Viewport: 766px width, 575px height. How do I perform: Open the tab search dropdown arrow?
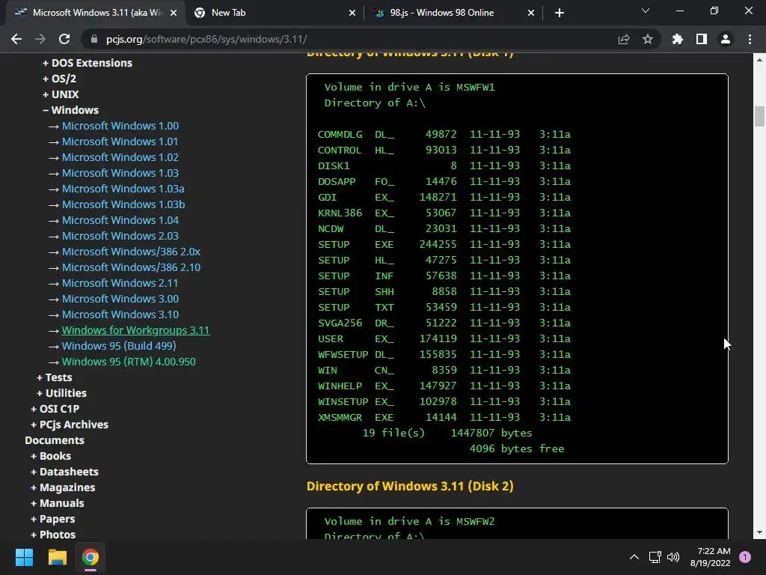tap(646, 10)
